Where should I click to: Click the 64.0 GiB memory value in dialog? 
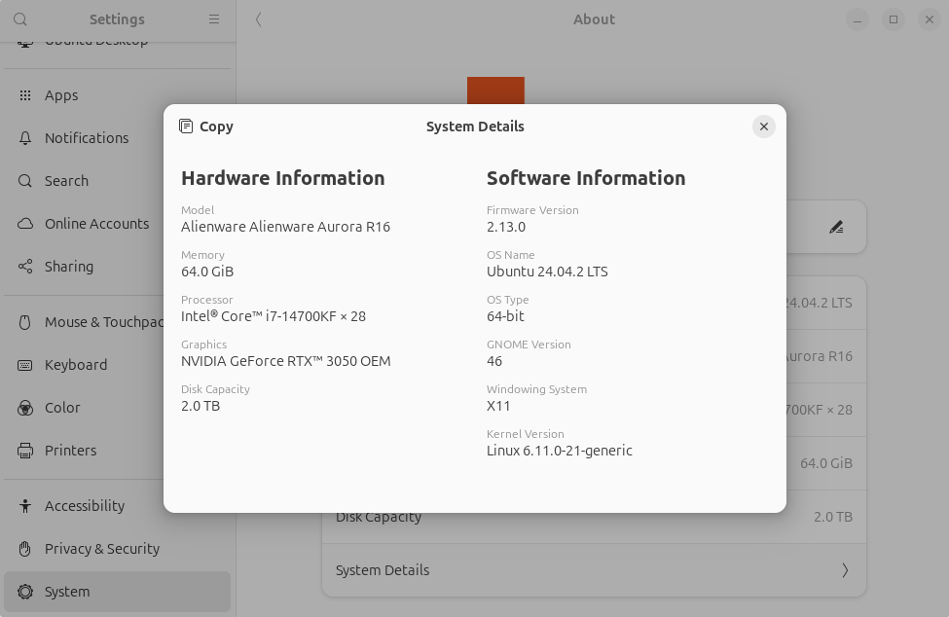(x=207, y=272)
